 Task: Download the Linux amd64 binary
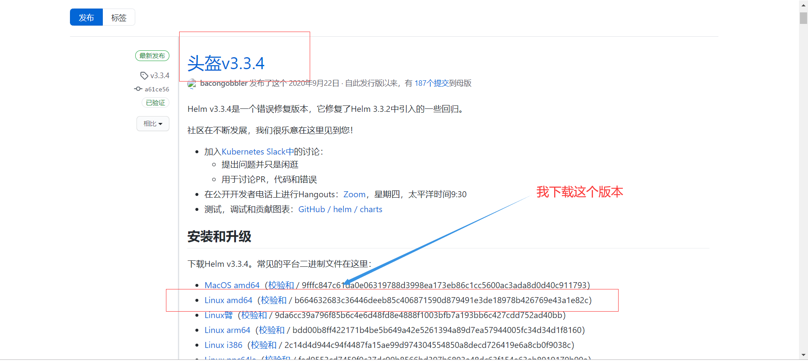tap(229, 300)
